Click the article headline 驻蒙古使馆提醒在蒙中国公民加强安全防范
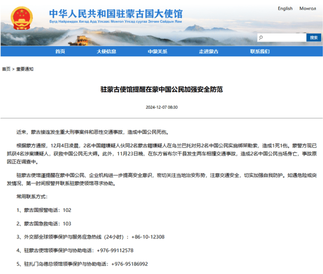323x274 pixels. (x=162, y=89)
